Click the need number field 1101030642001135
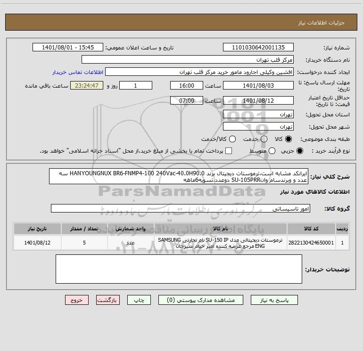The image size is (363, 351). (258, 48)
